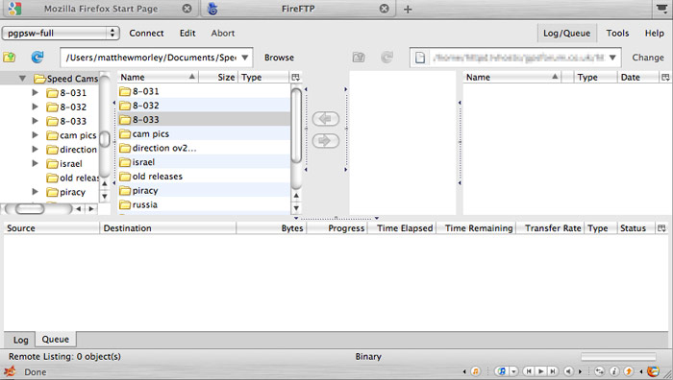Viewport: 673px width, 380px height.
Task: Refresh the remote directory listing
Action: 386,57
